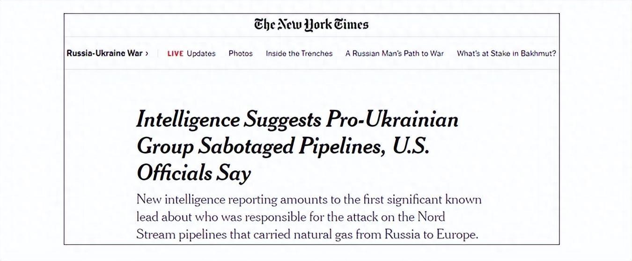Viewport: 632px width, 261px height.
Task: Click Pro-Ukrainian in the headline
Action: pos(392,120)
